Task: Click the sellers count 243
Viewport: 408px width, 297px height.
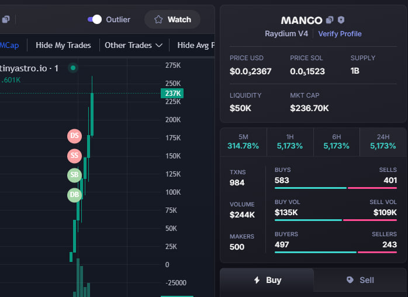Action: 389,245
